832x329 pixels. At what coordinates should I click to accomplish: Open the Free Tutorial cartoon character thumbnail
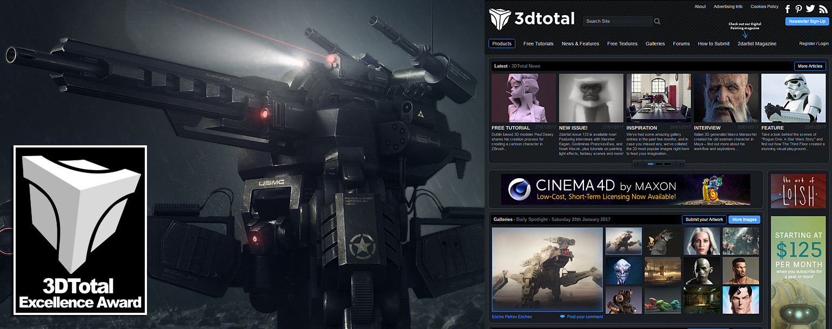524,98
